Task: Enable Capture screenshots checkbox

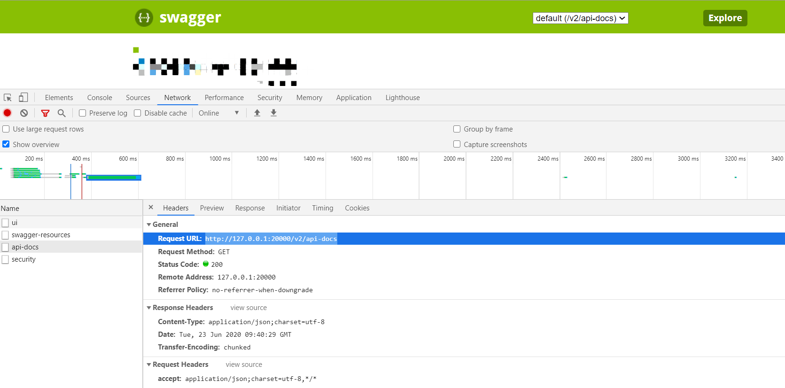Action: 457,144
